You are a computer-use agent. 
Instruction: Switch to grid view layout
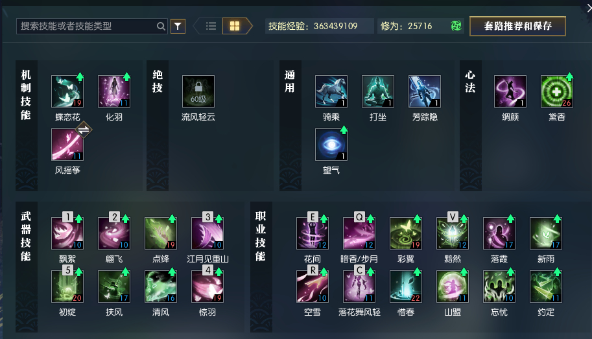(235, 26)
